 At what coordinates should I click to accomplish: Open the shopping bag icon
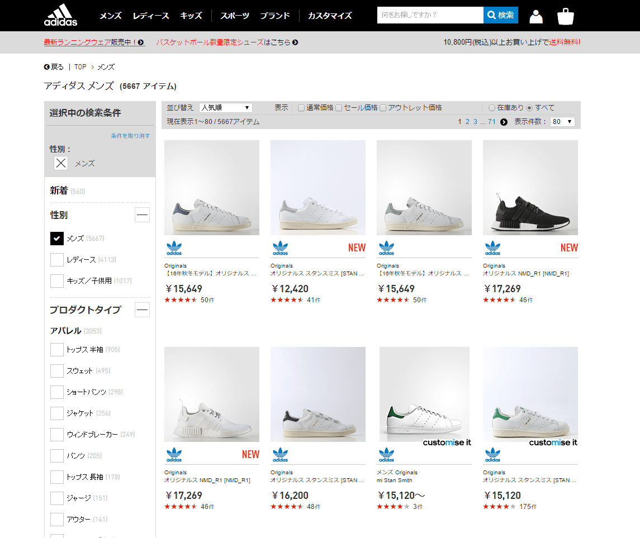tap(565, 16)
